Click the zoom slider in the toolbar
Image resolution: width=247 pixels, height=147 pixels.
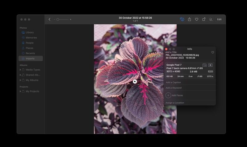coord(62,19)
